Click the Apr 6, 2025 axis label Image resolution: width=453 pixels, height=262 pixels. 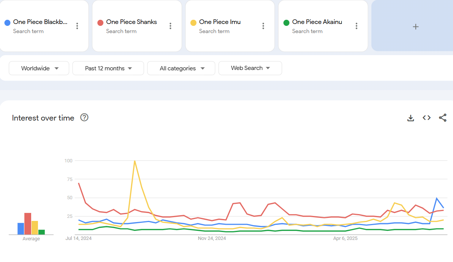[345, 238]
